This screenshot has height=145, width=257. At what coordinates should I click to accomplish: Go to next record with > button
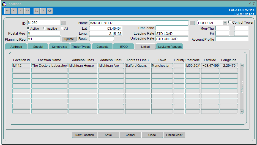click(x=20, y=11)
